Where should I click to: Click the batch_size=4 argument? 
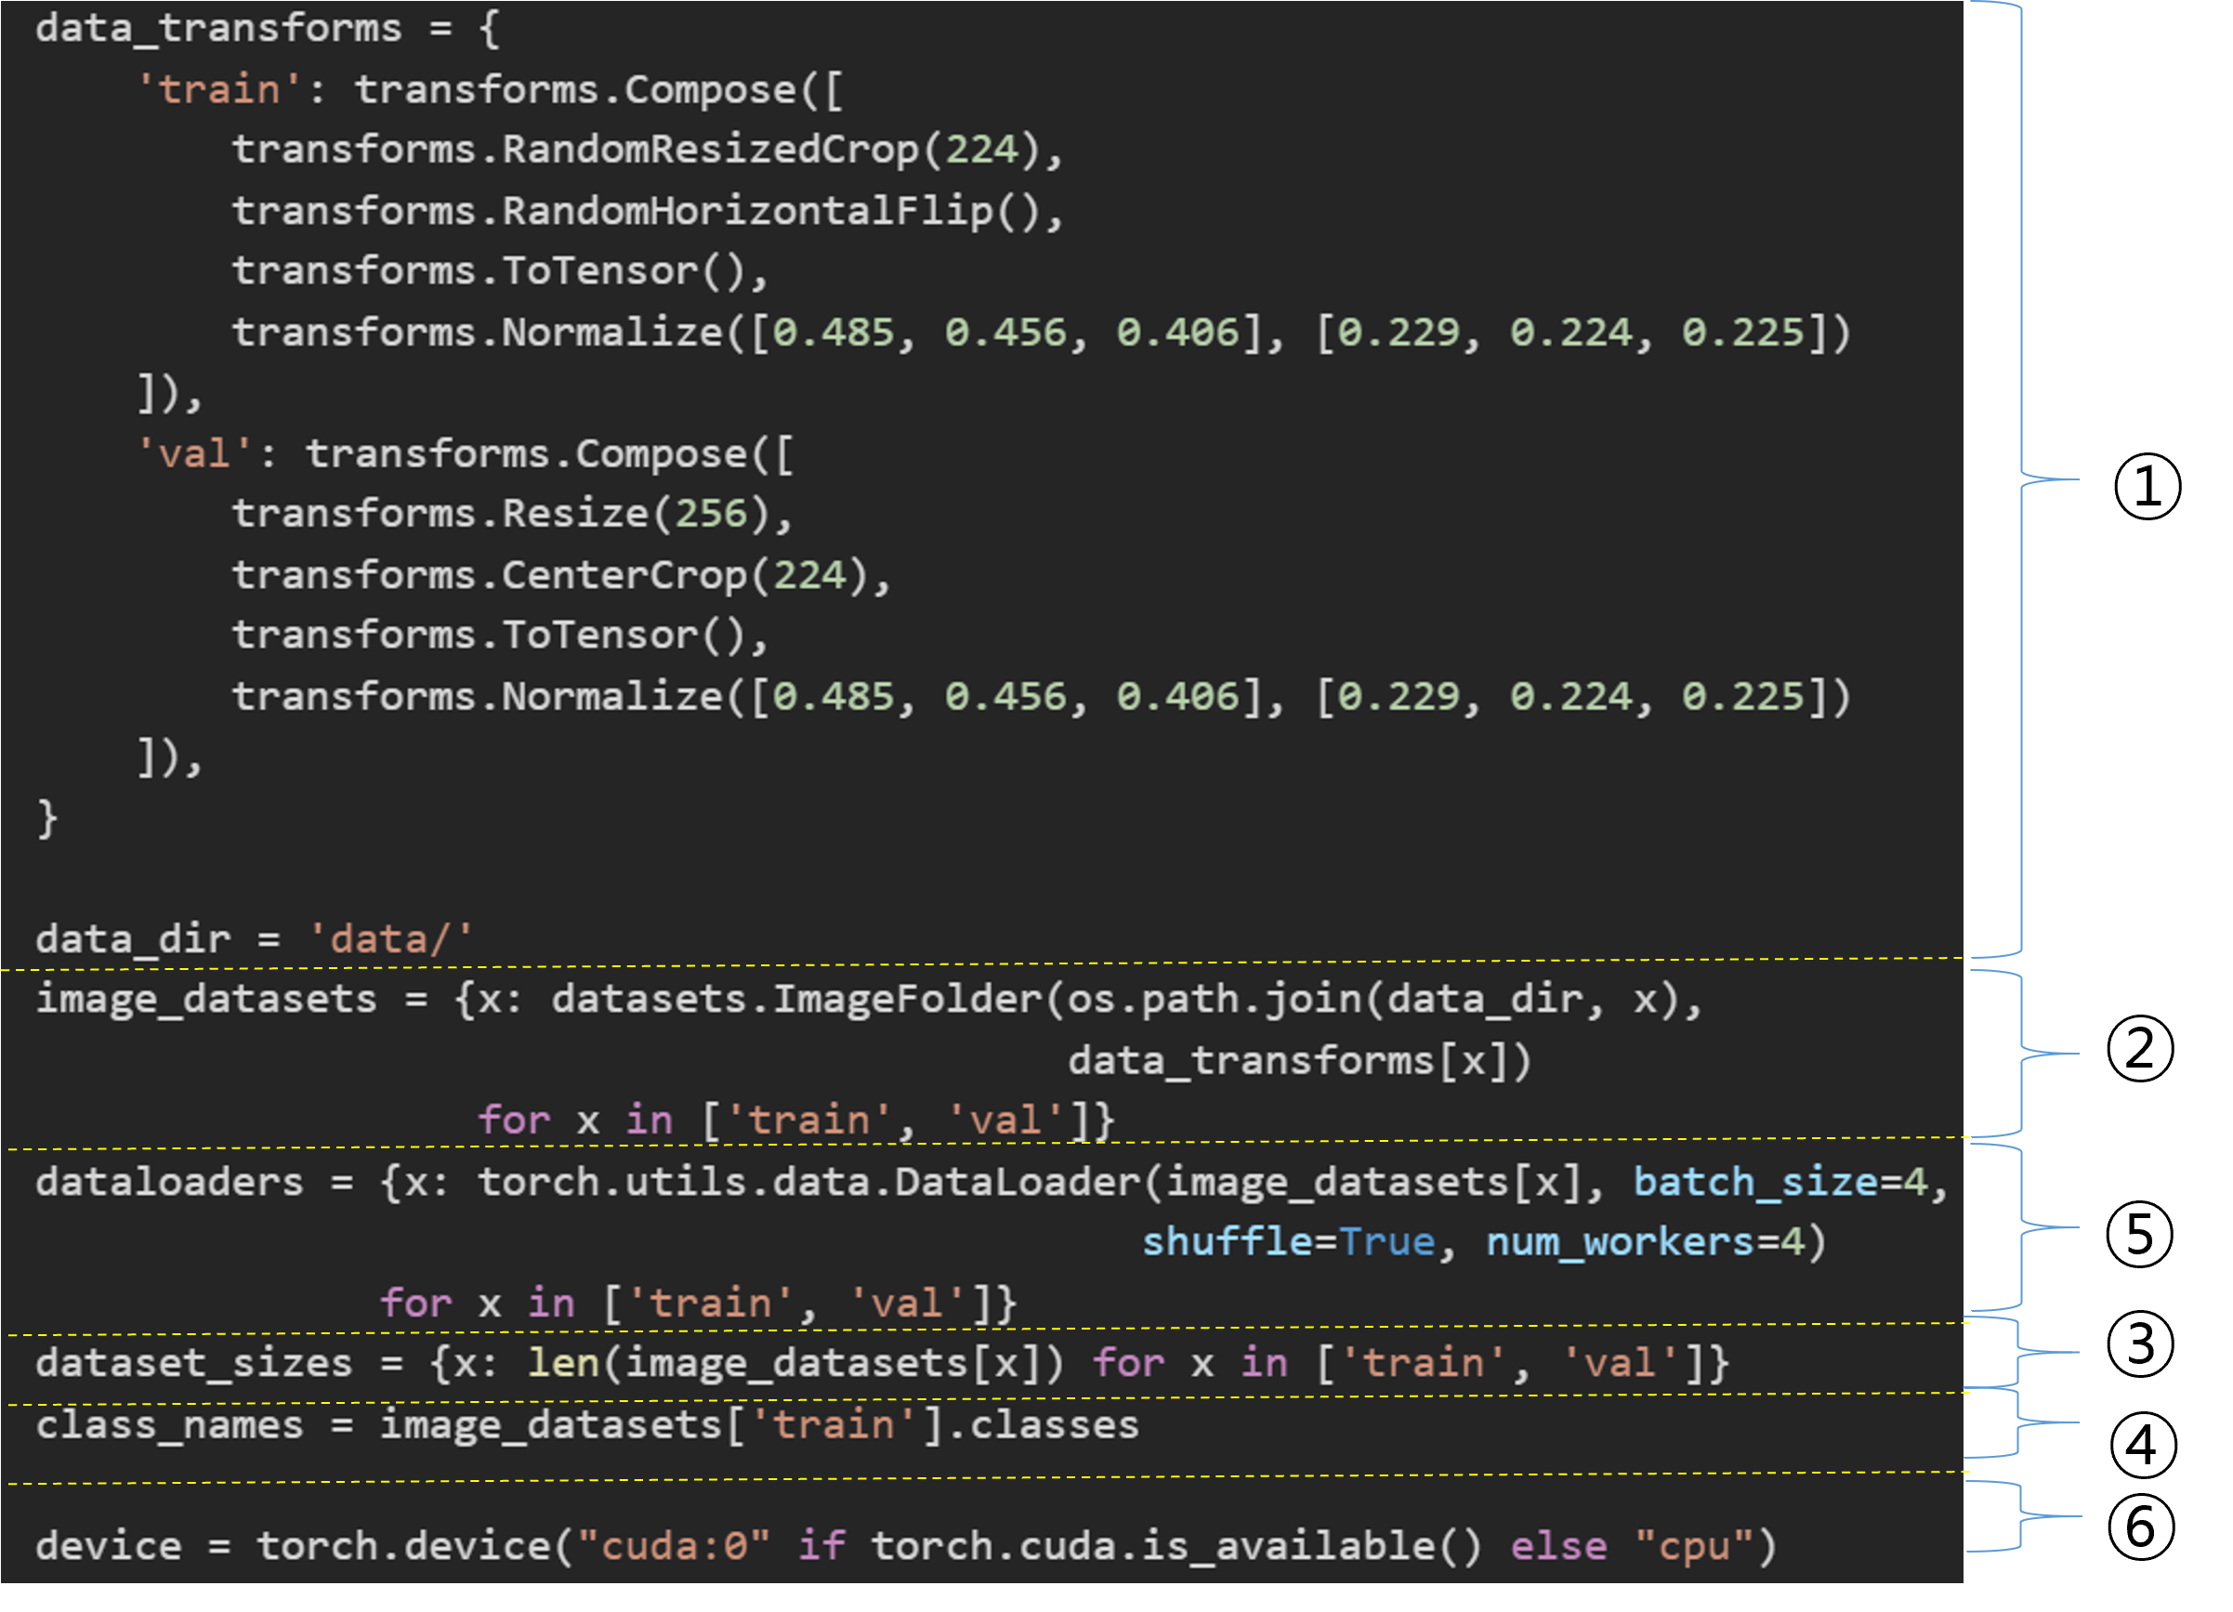click(x=1780, y=1181)
